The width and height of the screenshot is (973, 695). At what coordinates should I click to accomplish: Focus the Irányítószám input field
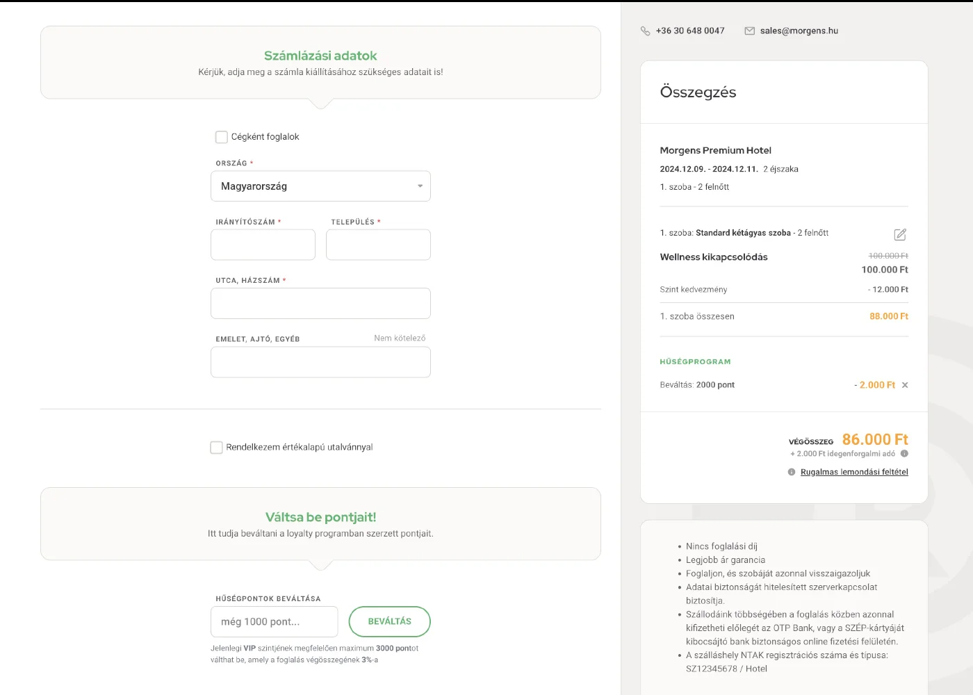coord(263,245)
